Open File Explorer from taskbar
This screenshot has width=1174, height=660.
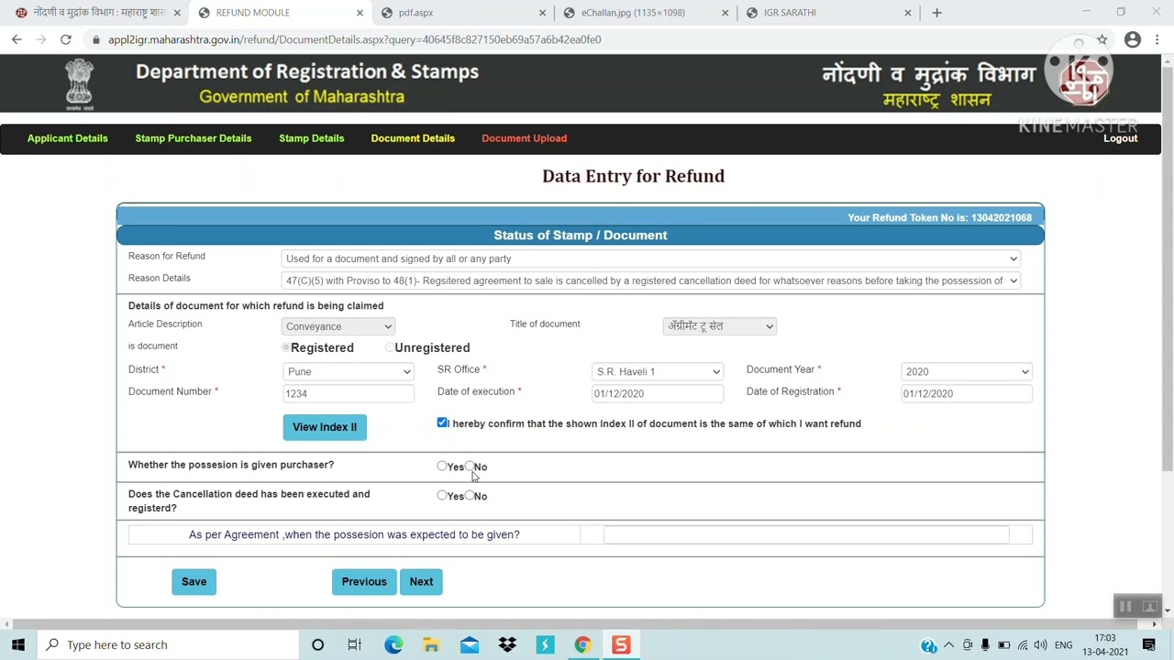[x=431, y=644]
